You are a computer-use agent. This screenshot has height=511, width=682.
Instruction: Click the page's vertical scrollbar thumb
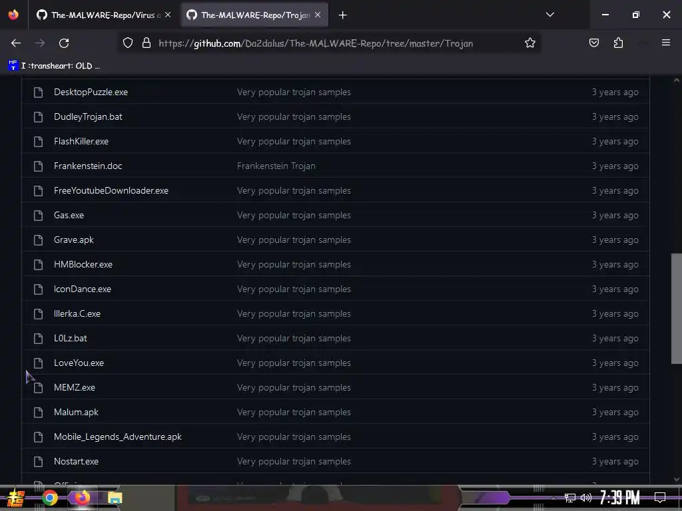tap(677, 309)
